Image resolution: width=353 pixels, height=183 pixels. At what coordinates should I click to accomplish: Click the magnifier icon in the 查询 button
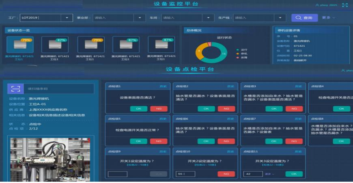click(x=299, y=18)
